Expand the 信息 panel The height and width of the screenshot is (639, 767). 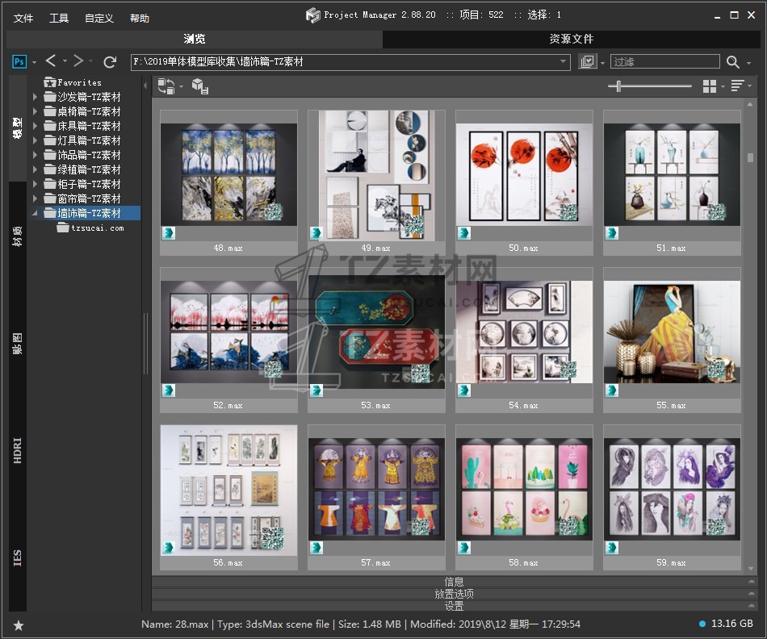[454, 582]
